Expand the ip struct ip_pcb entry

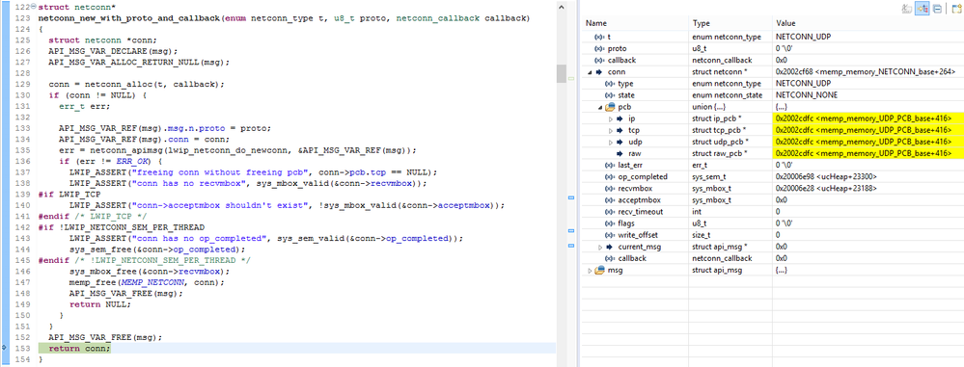tap(611, 118)
